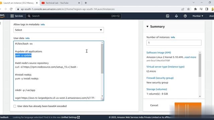This screenshot has height=120, width=214.
Task: Open Unified Settings external link
Action: (71, 117)
